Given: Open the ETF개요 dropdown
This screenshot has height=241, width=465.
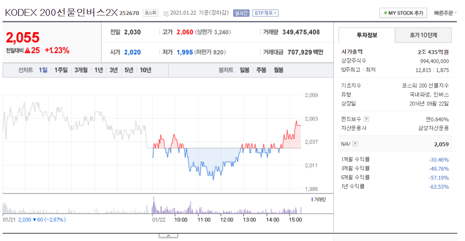Looking at the screenshot, I should click(x=265, y=13).
